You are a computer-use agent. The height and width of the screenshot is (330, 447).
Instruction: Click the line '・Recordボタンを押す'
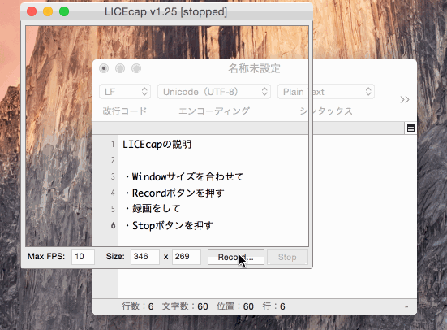174,193
